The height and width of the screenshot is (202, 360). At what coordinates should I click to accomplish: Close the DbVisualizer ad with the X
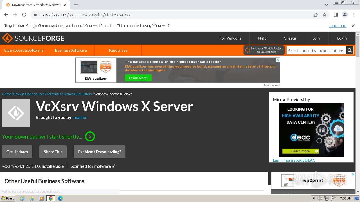(x=278, y=60)
